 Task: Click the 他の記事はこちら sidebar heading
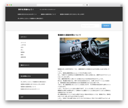34,76
